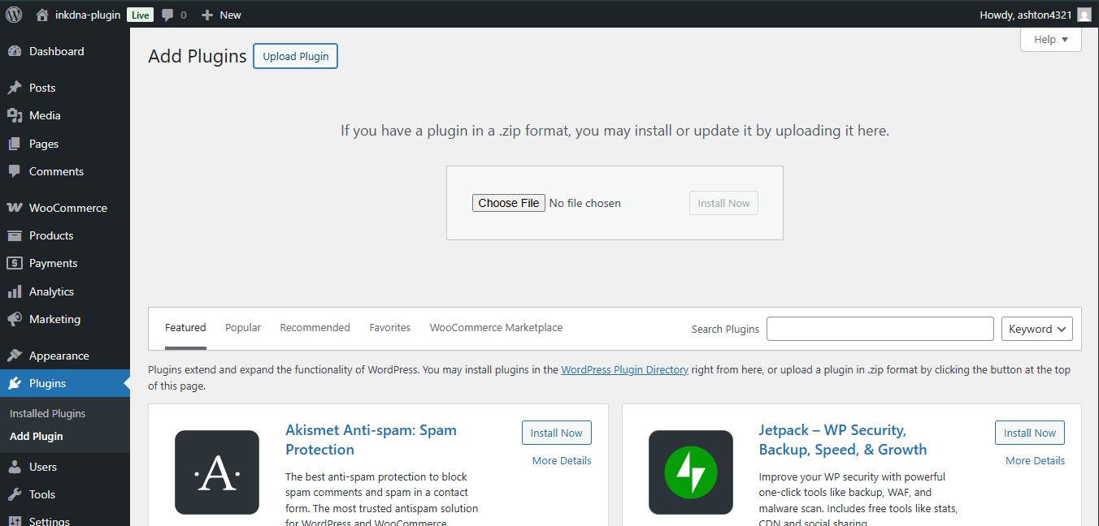Click the Products sidebar icon
The height and width of the screenshot is (526, 1099).
[16, 235]
